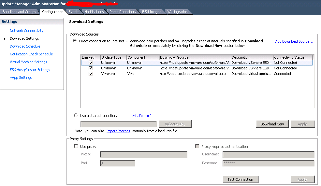The height and width of the screenshot is (186, 321).
Task: Uncheck the VMware VAs source checkbox
Action: pos(91,74)
